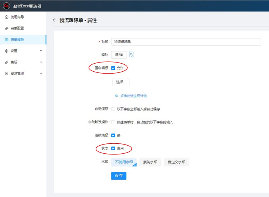
Task: Click the 菜单配置 sidebar icon
Action: pos(6,28)
